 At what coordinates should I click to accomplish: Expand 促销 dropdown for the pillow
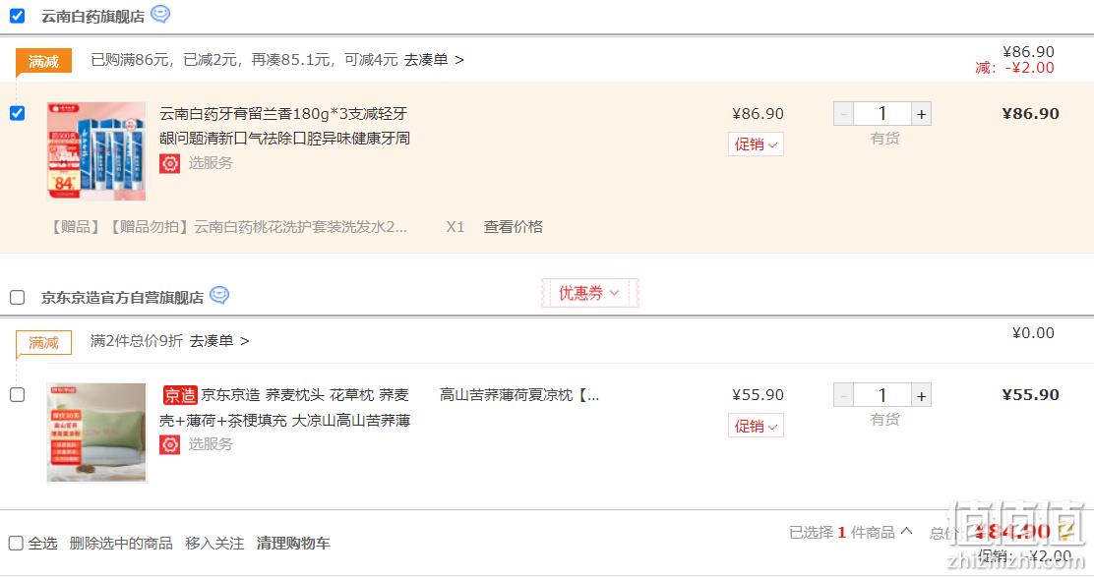[x=756, y=426]
